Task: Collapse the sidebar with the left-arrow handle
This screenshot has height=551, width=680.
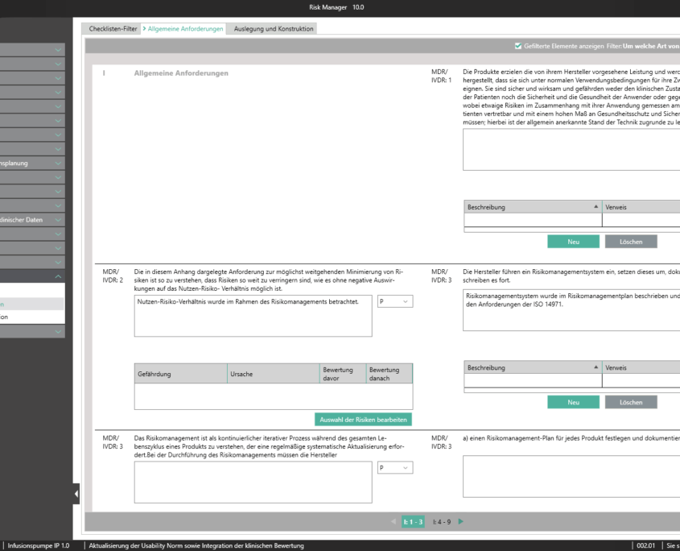Action: pyautogui.click(x=76, y=493)
